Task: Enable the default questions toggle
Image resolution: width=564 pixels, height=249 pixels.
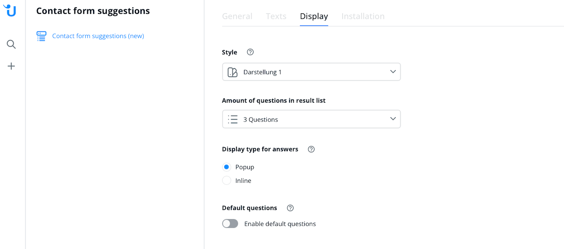Action: (230, 224)
